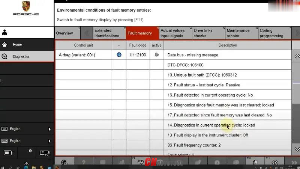Screen dimensions: 300x169
Task: Select '10_Unique fault path (DFCC): 1069312' row
Action: [x=228, y=75]
